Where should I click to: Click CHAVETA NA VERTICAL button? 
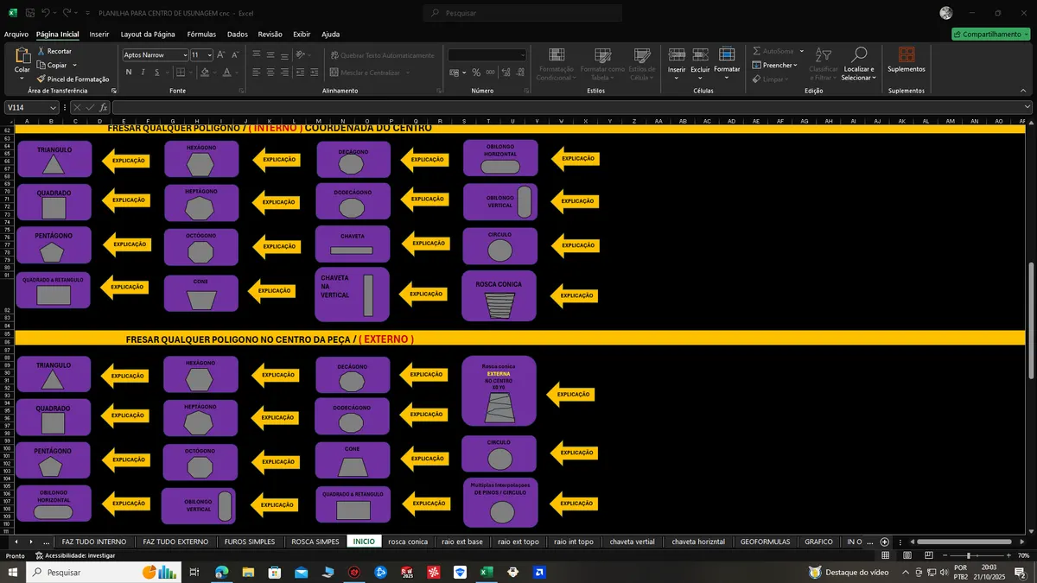(x=353, y=295)
